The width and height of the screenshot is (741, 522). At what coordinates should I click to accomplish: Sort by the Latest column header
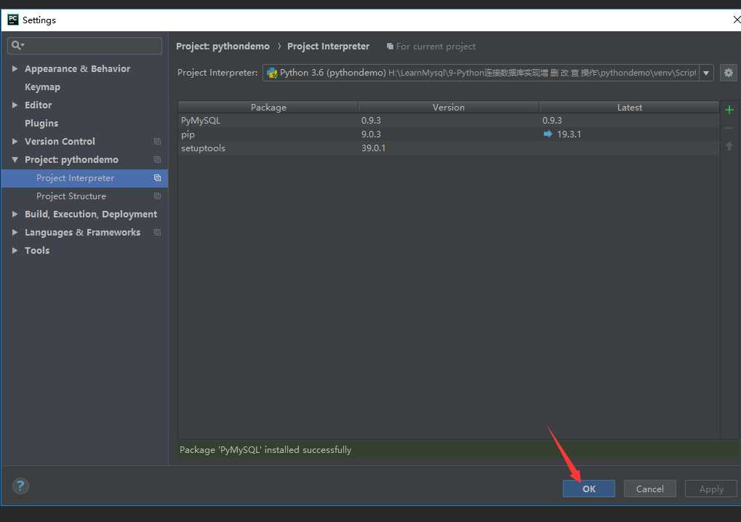630,107
